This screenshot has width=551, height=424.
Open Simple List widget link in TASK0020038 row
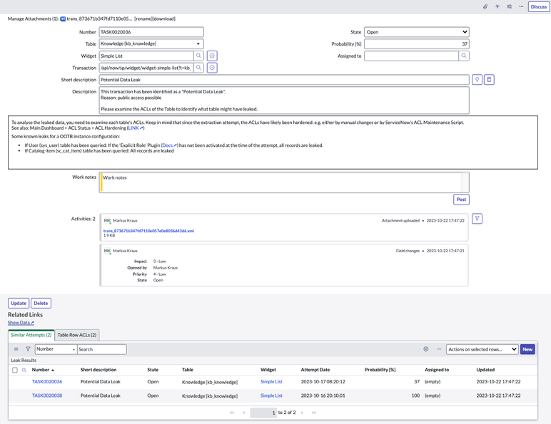271,395
